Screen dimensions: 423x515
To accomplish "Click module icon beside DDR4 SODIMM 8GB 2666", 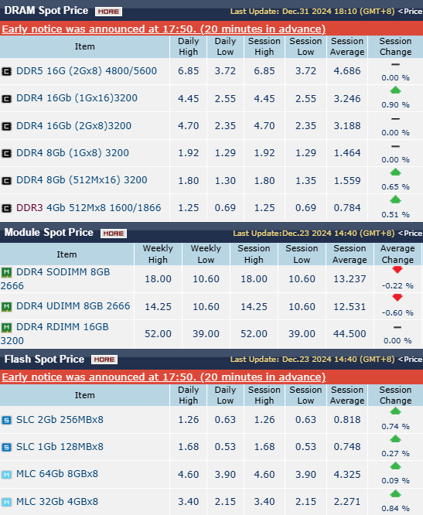I will click(6, 272).
